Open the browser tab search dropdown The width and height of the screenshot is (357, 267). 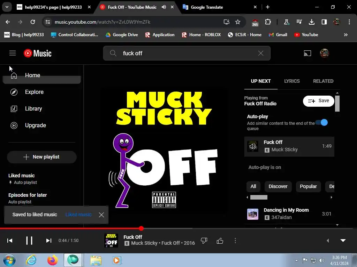[x=7, y=7]
